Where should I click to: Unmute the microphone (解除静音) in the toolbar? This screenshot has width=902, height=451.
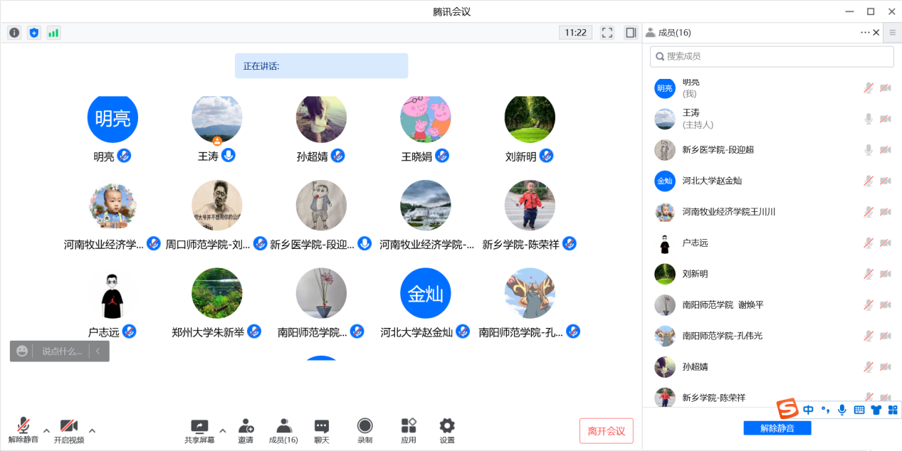pyautogui.click(x=23, y=430)
